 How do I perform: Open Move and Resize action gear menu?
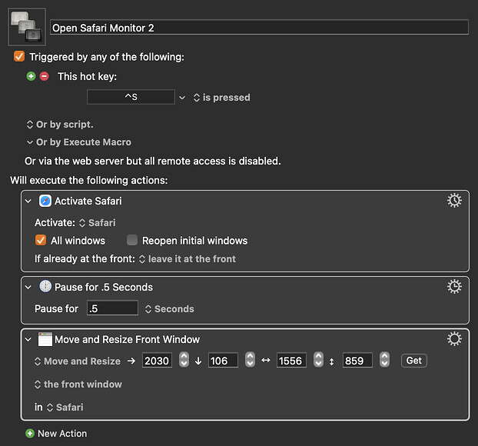[454, 339]
